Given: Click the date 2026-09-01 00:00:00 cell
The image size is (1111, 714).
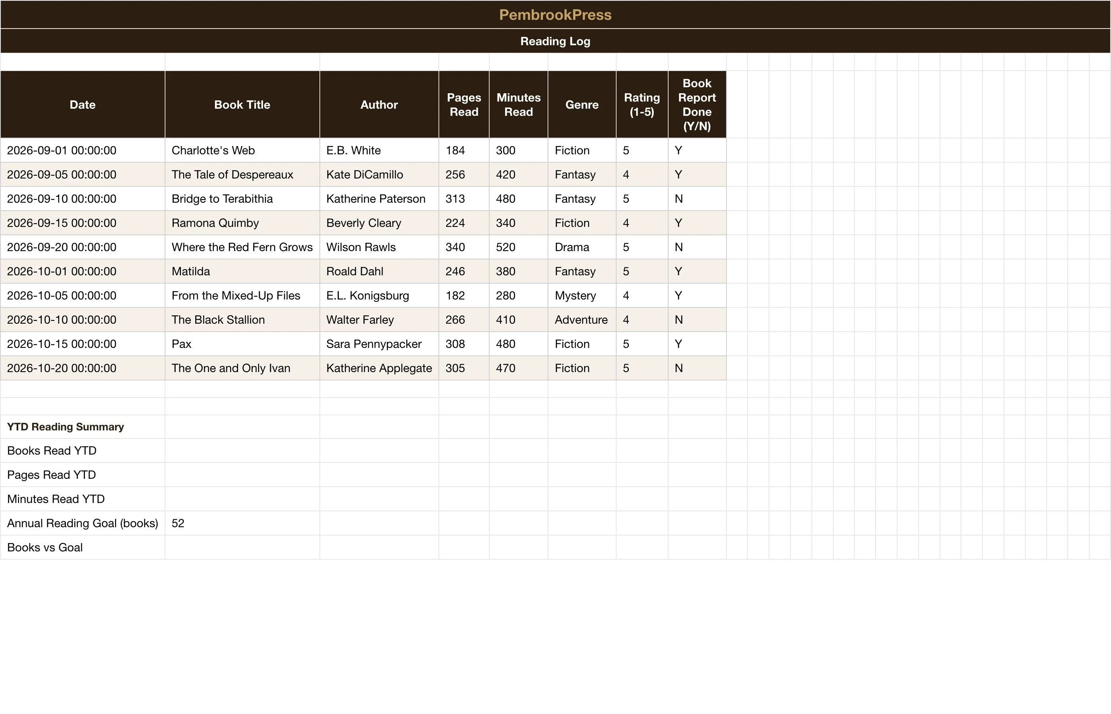Looking at the screenshot, I should 83,150.
